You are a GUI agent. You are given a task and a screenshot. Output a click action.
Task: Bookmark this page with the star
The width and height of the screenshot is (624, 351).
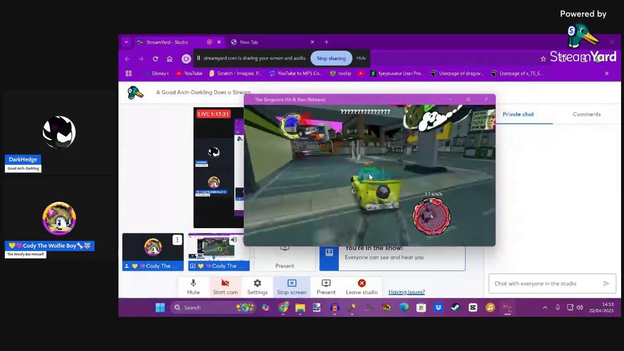(x=543, y=59)
